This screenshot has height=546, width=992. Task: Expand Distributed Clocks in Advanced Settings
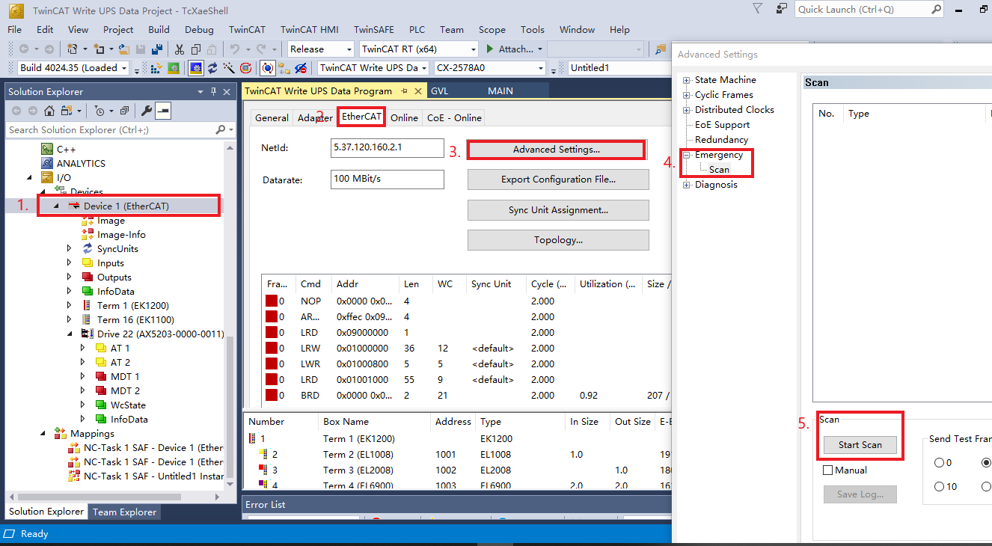coord(687,110)
